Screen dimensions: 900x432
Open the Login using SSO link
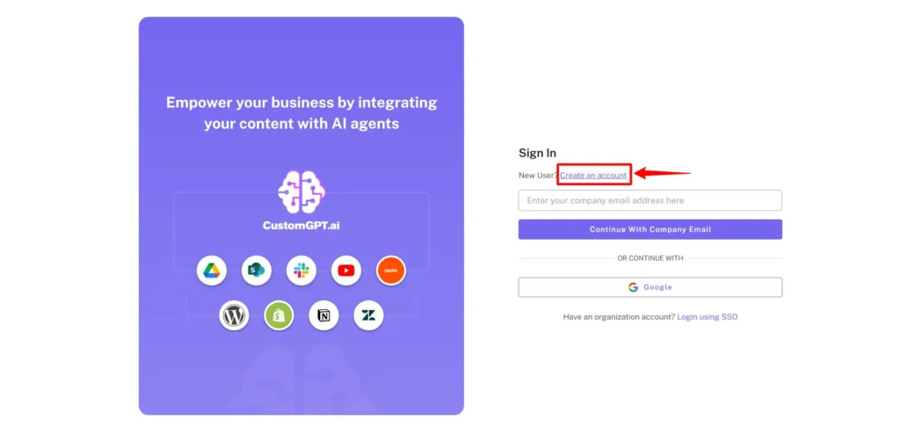click(x=708, y=317)
